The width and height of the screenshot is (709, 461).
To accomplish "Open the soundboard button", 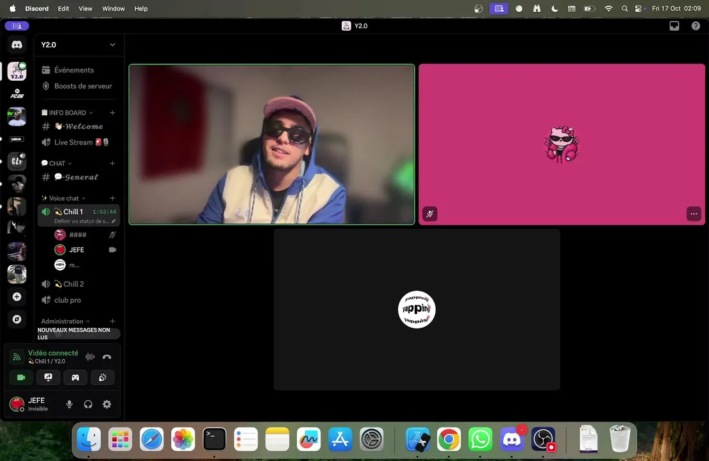I will [x=103, y=378].
